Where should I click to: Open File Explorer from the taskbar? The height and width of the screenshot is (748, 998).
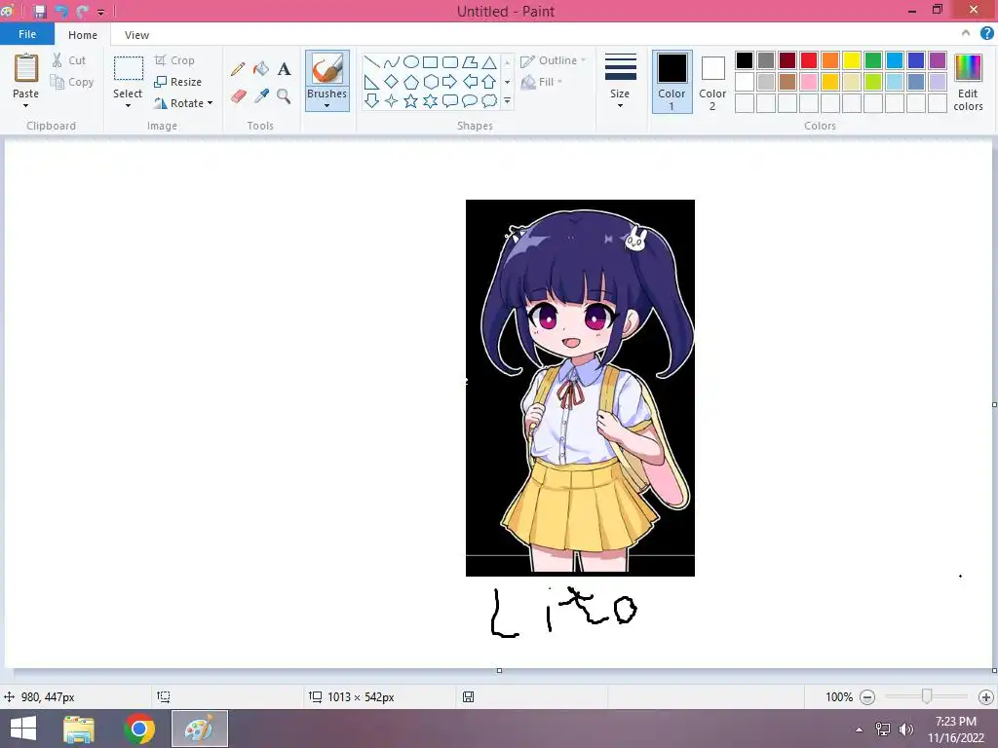click(x=79, y=729)
